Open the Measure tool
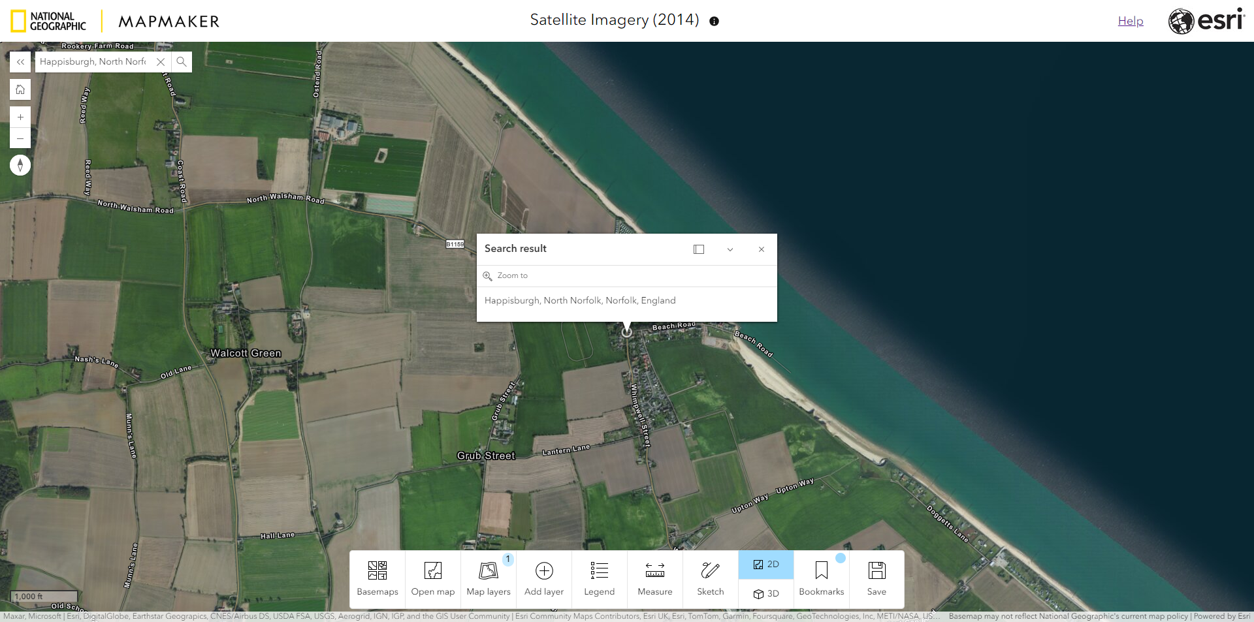The width and height of the screenshot is (1254, 622). point(654,578)
